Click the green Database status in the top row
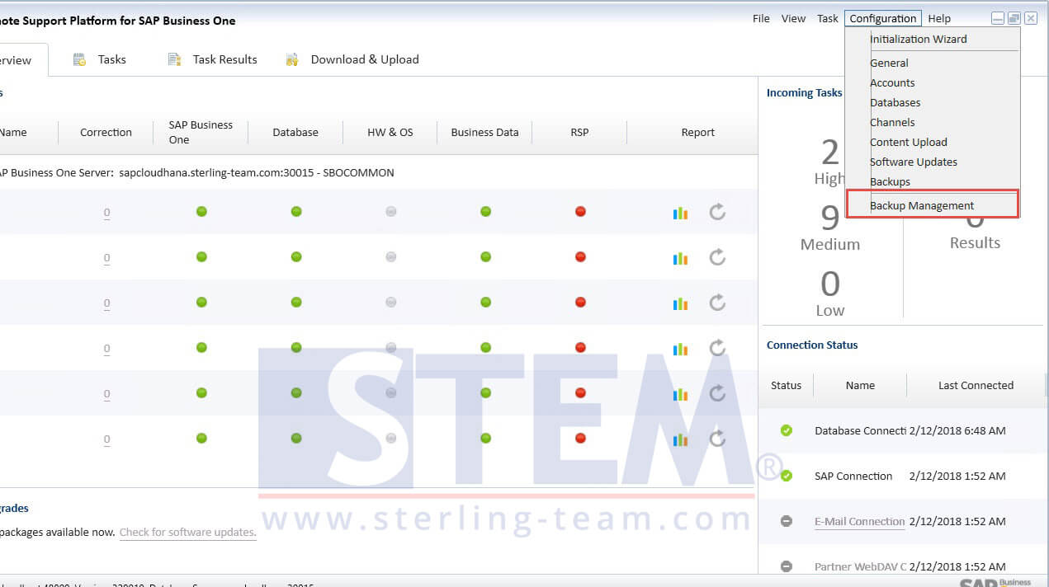 pyautogui.click(x=296, y=212)
